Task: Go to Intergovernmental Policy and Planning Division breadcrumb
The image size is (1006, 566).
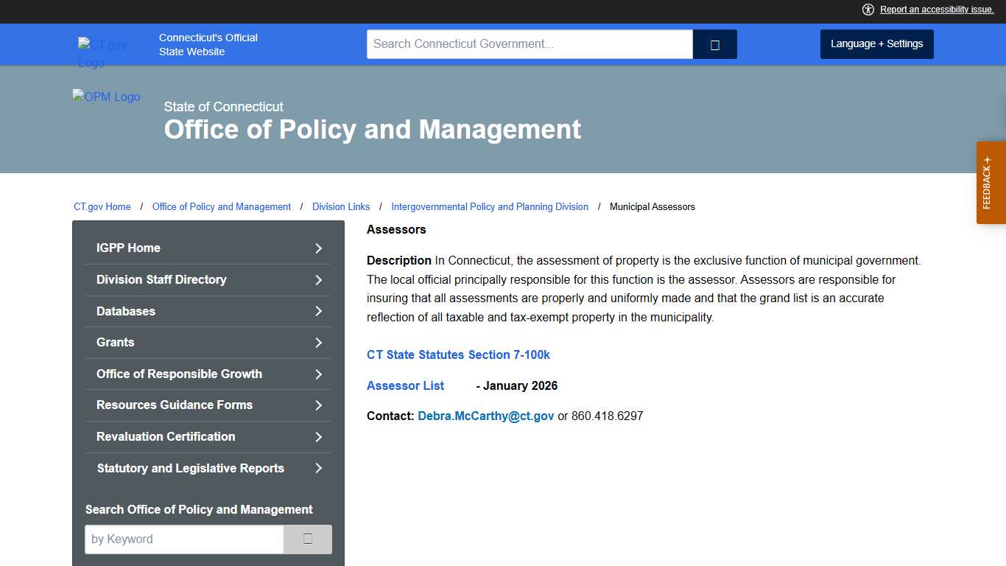Action: pyautogui.click(x=490, y=207)
